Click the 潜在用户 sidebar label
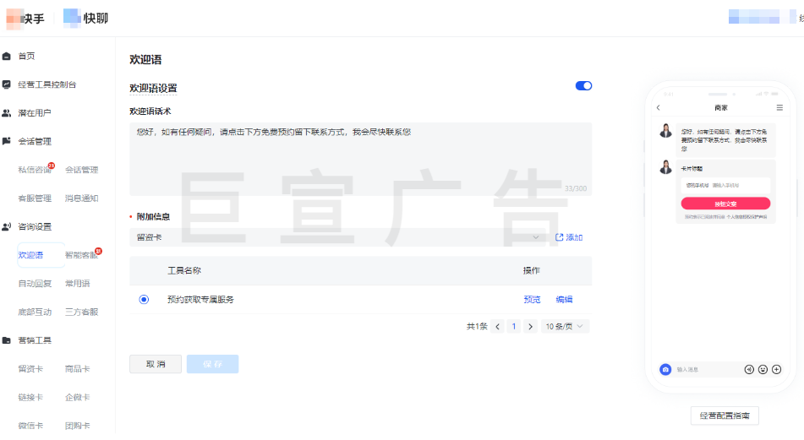Image resolution: width=804 pixels, height=440 pixels. pyautogui.click(x=35, y=113)
